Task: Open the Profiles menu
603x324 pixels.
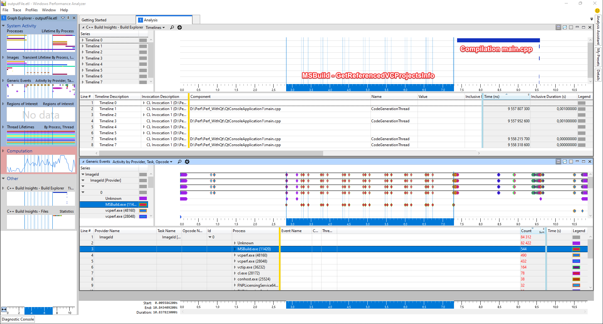Action: (31, 10)
